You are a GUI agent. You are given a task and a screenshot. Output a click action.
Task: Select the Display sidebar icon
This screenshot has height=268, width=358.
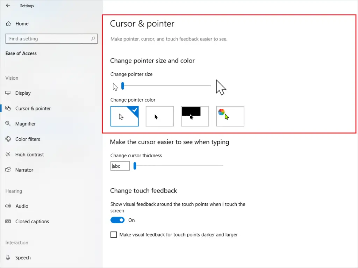(x=8, y=93)
